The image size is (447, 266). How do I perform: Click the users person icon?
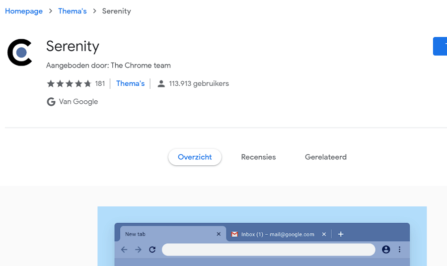[161, 84]
